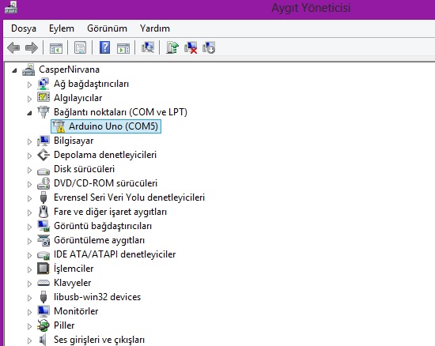This screenshot has width=435, height=346.
Task: Expand the Ağ bağdaştırıcıları node
Action: 29,85
